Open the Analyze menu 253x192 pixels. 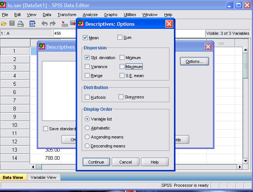click(x=90, y=15)
